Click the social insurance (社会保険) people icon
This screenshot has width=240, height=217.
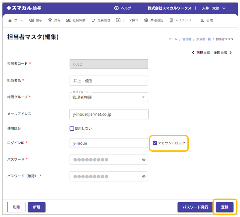[69, 20]
